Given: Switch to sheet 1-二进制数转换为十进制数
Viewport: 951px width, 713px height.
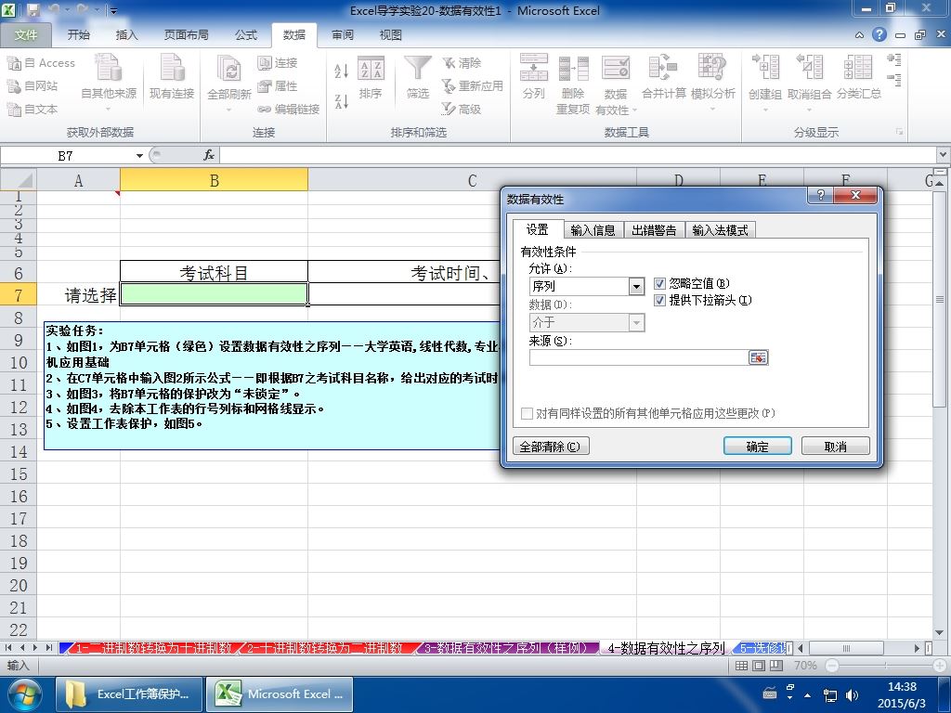Looking at the screenshot, I should [152, 648].
